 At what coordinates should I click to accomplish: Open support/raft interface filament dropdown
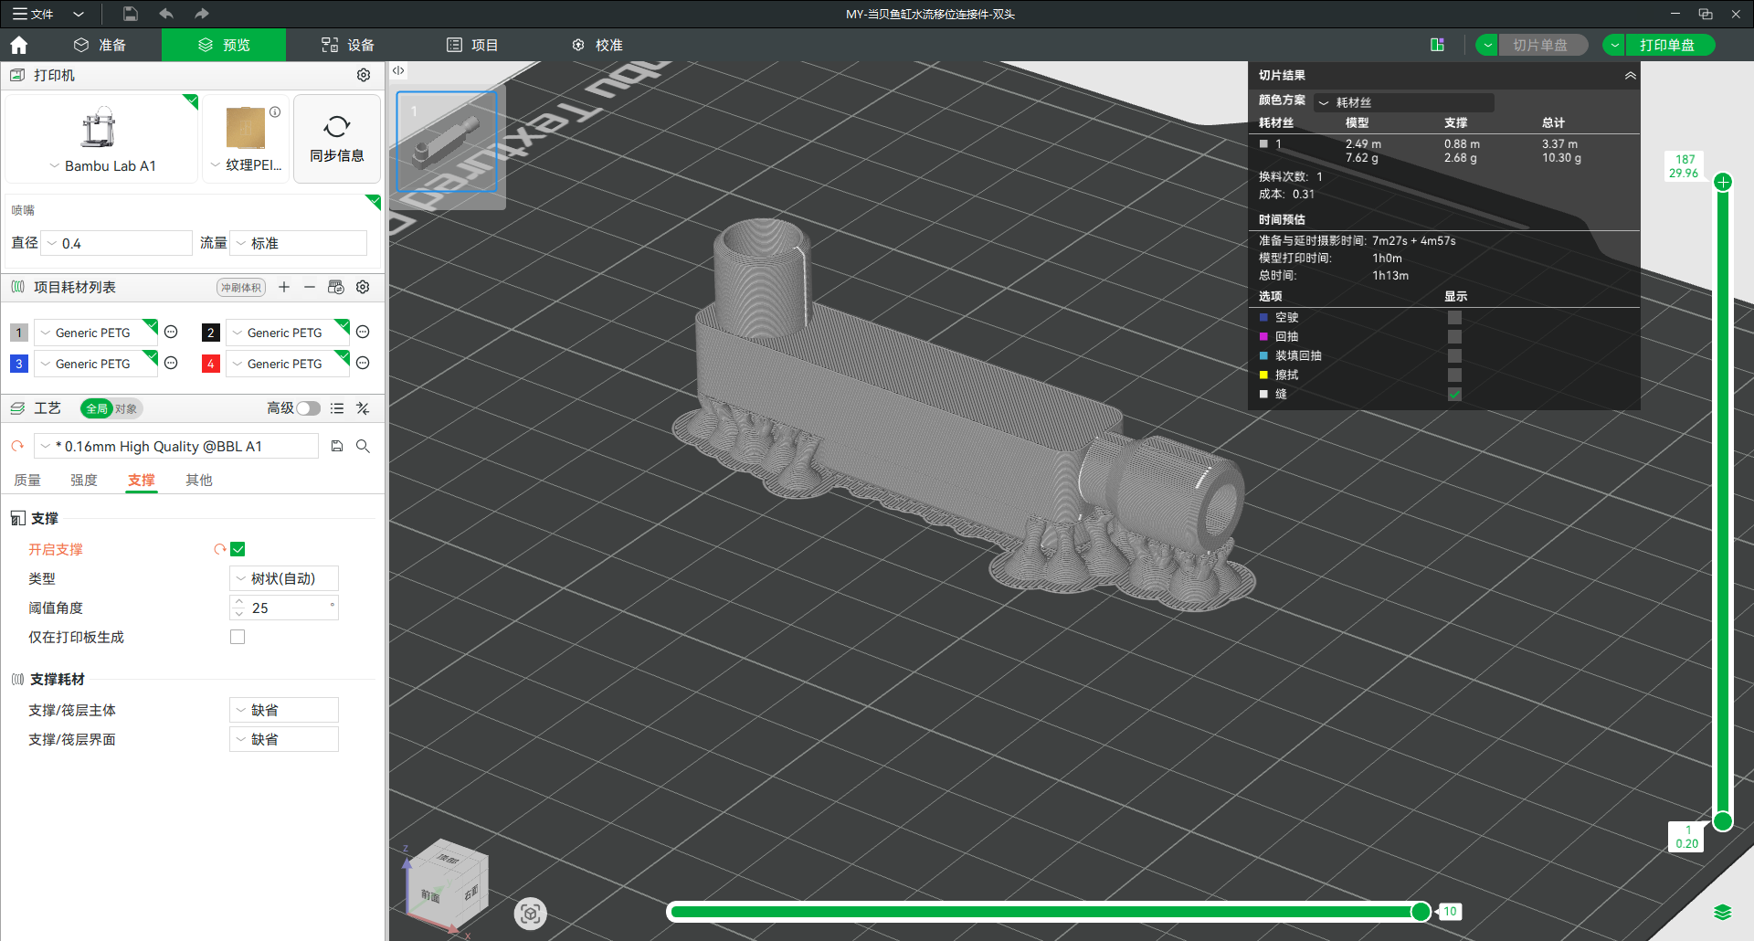coord(284,739)
